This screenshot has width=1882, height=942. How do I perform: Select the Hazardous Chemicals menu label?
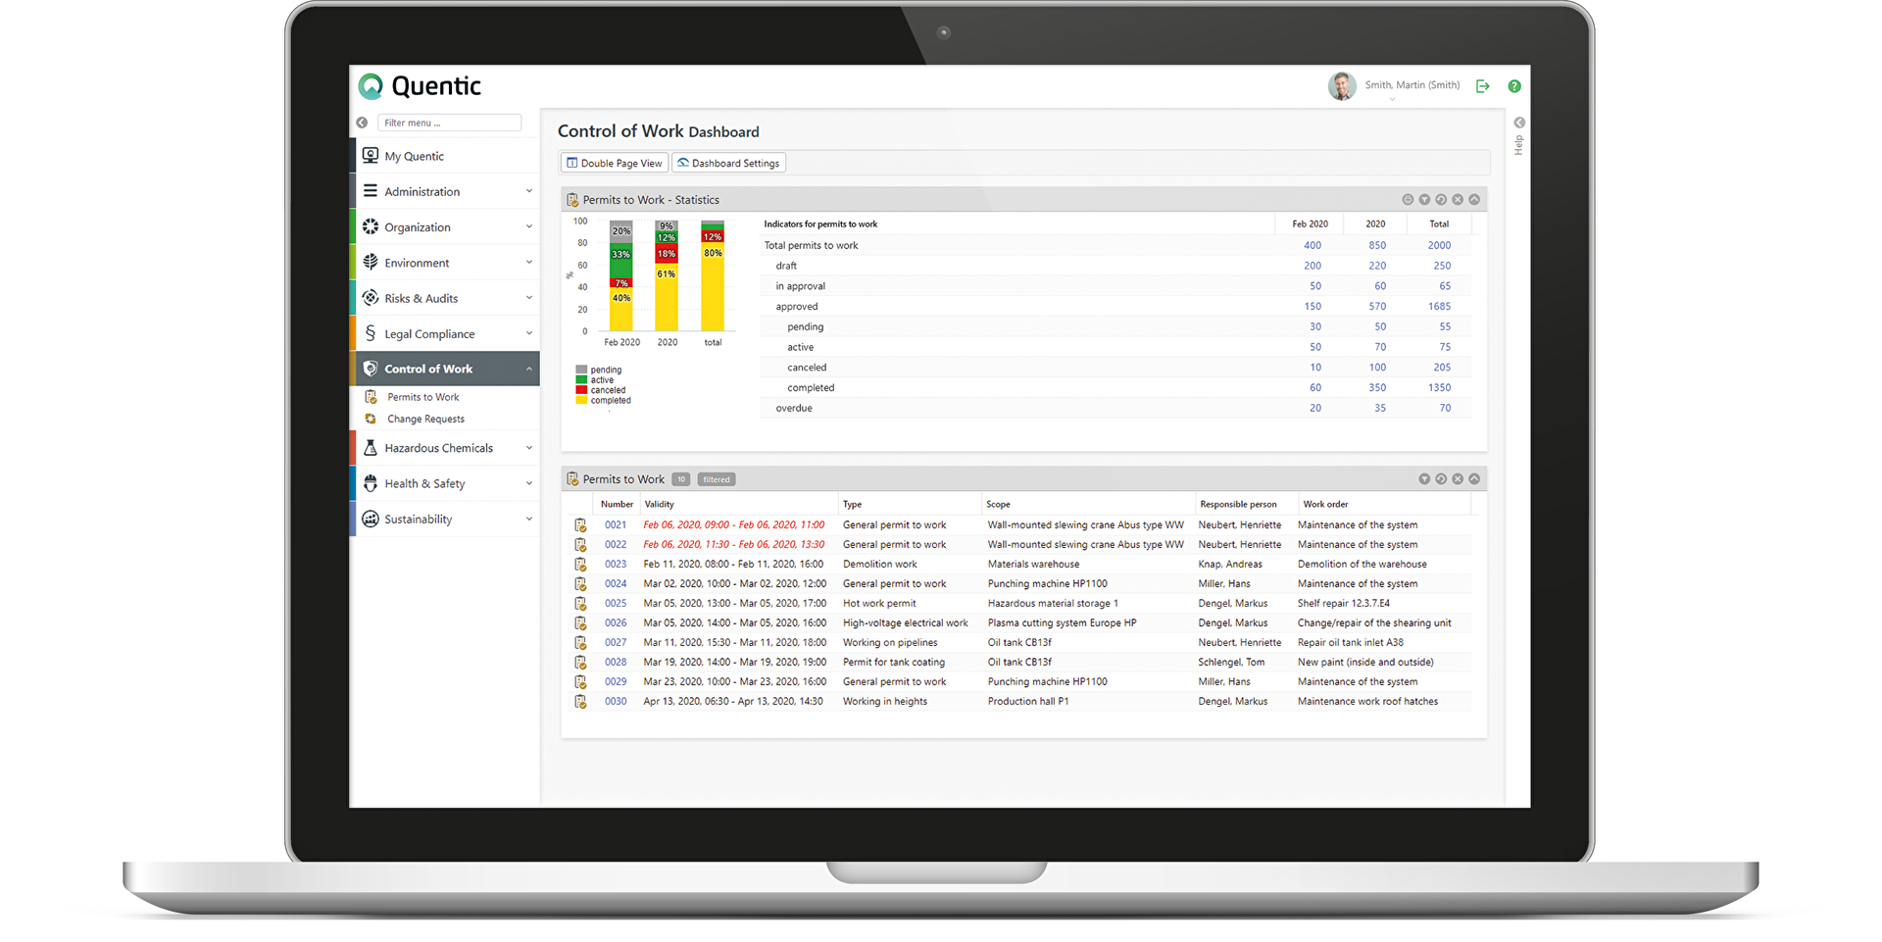pos(438,448)
